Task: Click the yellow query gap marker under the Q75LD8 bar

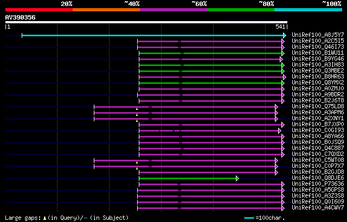Action: point(137,109)
